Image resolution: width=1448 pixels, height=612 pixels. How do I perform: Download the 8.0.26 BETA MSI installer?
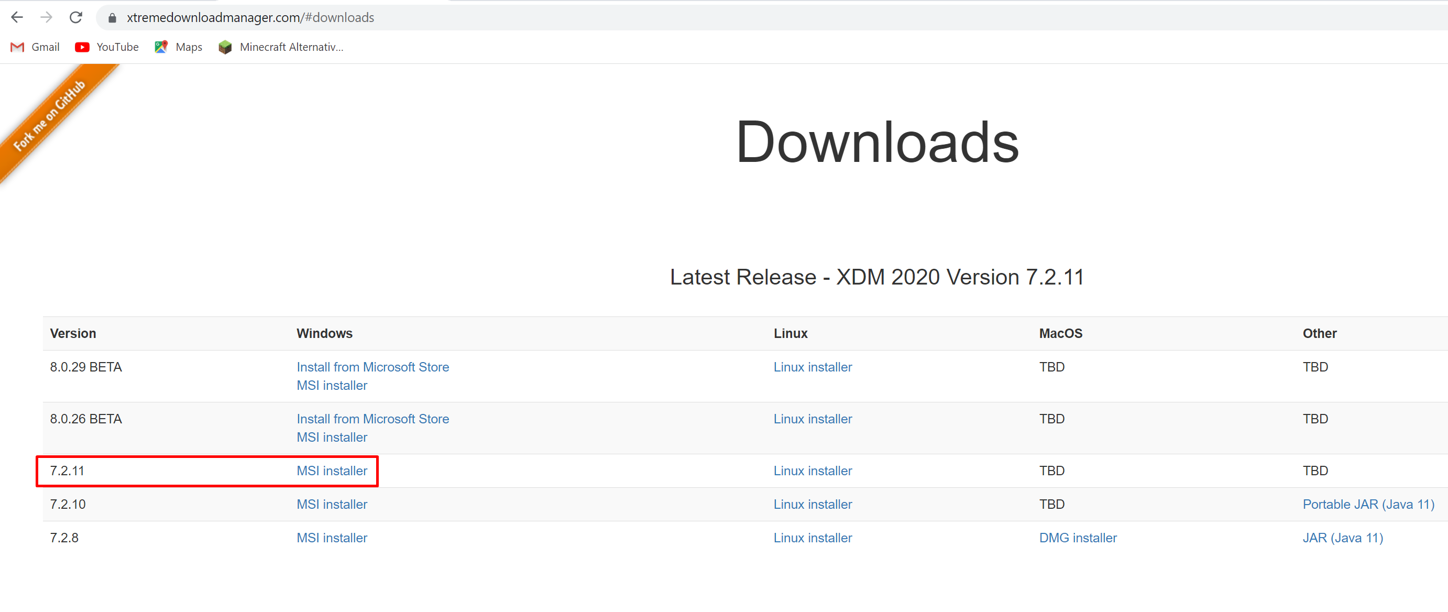(332, 437)
